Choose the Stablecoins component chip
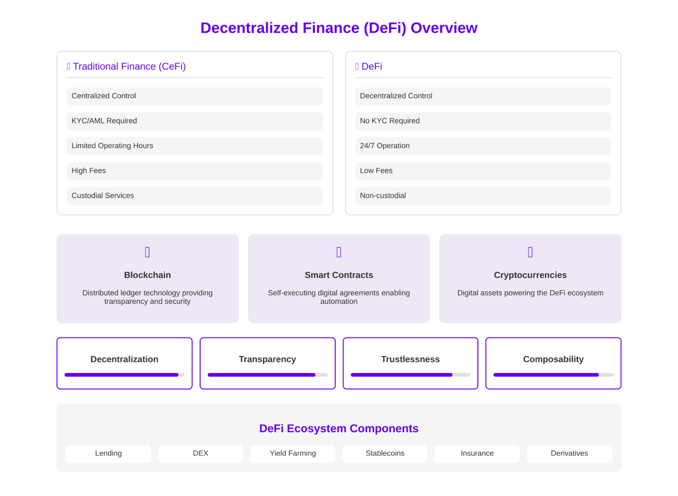The width and height of the screenshot is (678, 496). coord(385,453)
